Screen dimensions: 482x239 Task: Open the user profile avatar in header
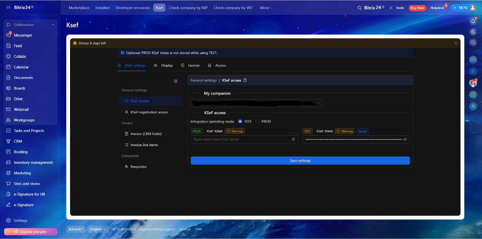pyautogui.click(x=473, y=8)
